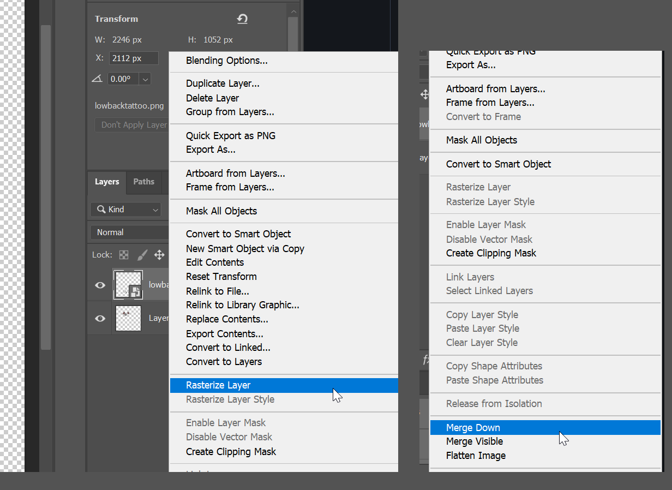Select the bottom layer thumbnail
Screen dimensions: 672x490
click(x=128, y=318)
